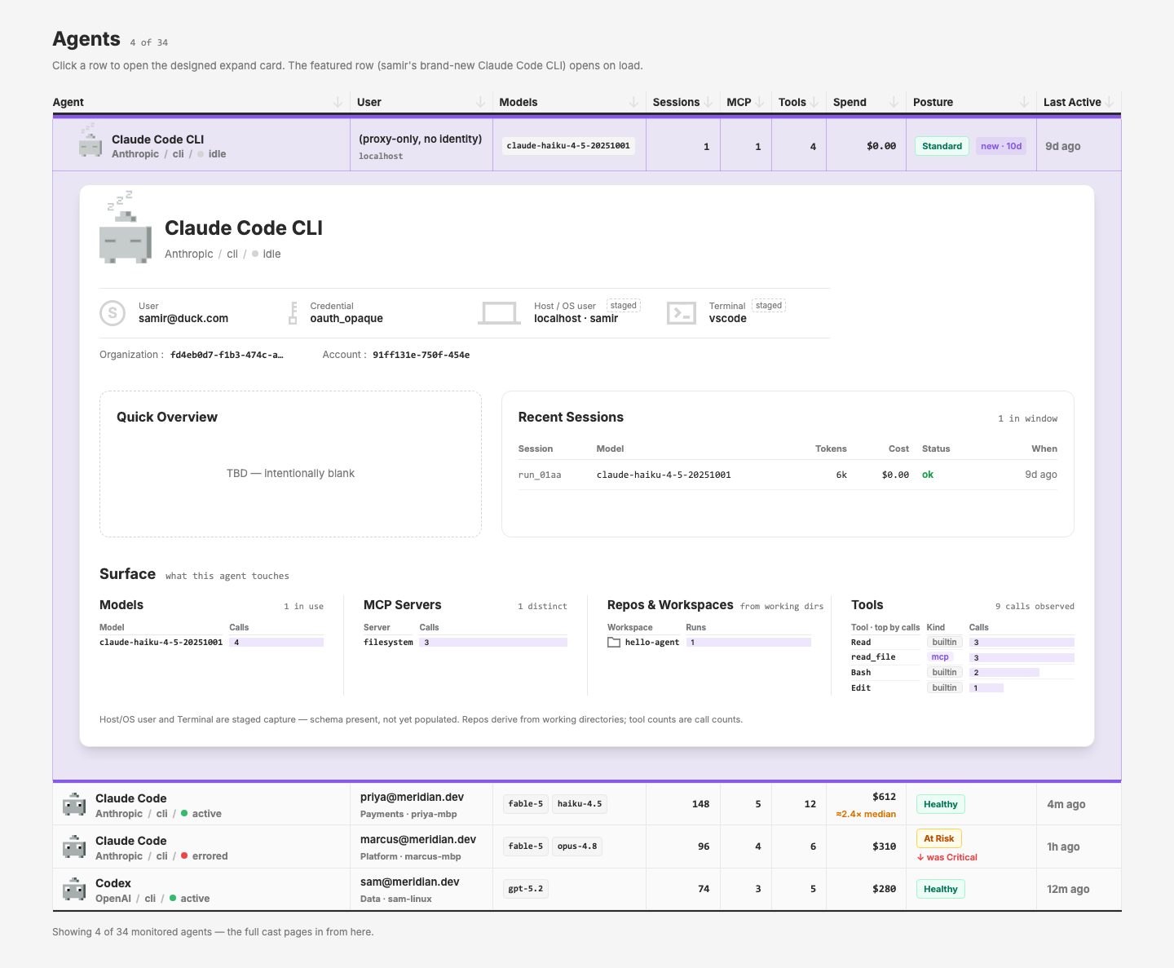Click the gpt-5.2 model chip
Viewport: 1174px width, 968px height.
click(x=525, y=889)
